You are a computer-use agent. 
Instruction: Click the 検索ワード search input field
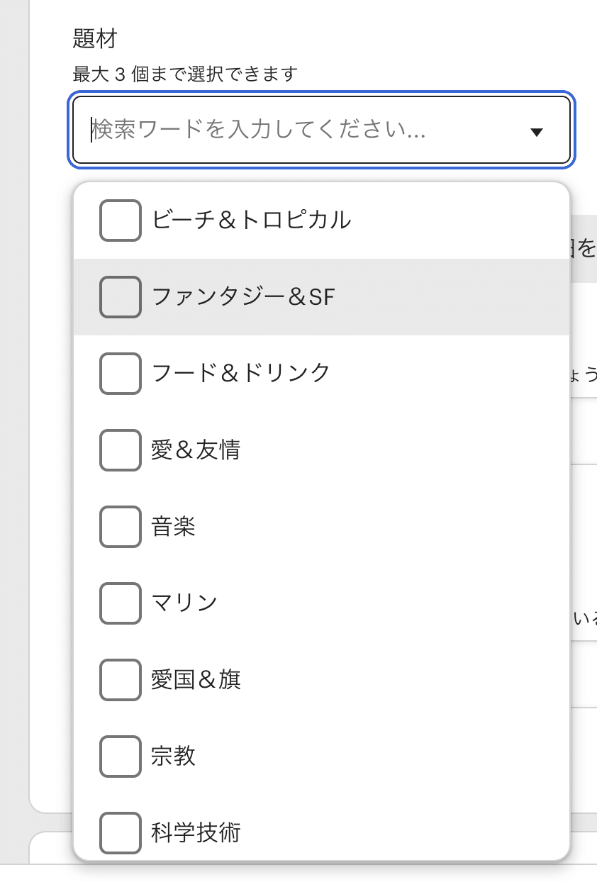coord(298,131)
